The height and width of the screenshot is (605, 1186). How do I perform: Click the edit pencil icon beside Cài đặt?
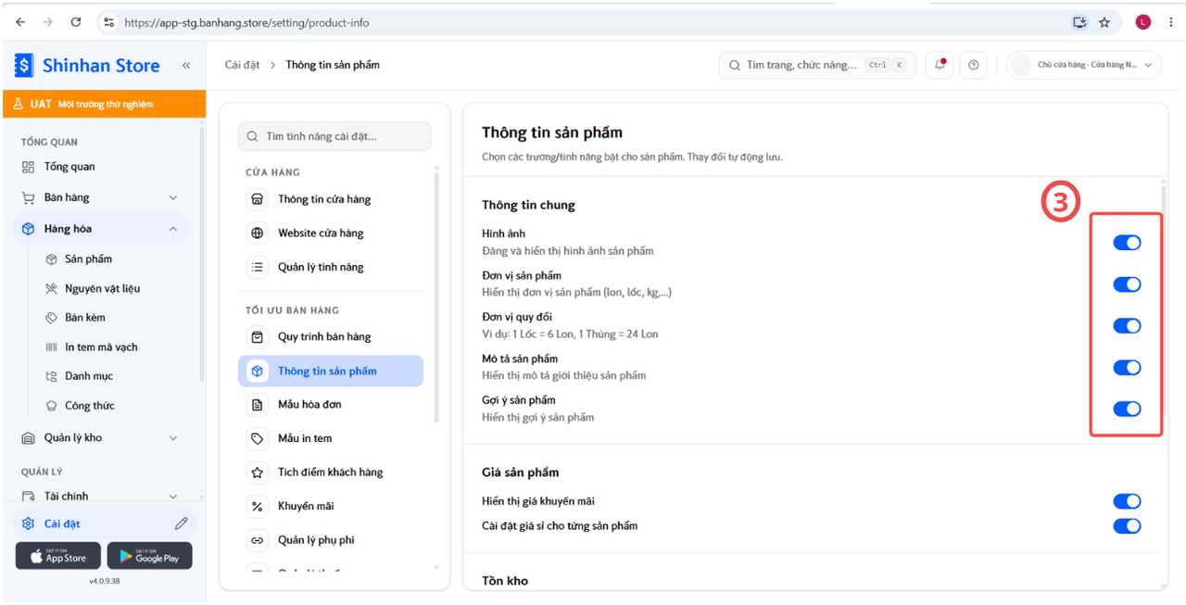pos(182,523)
